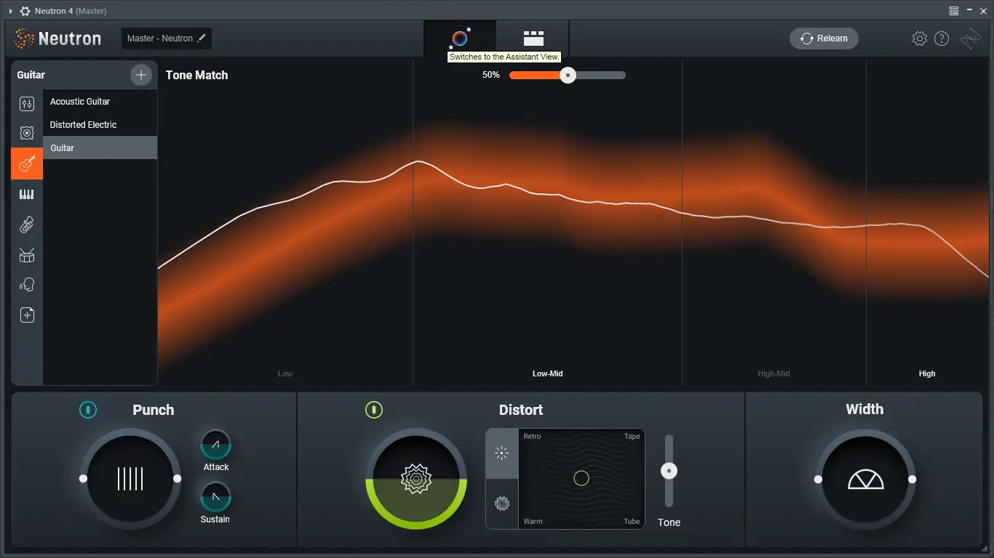Click the Attack knob
Image resolution: width=994 pixels, height=558 pixels.
point(215,445)
